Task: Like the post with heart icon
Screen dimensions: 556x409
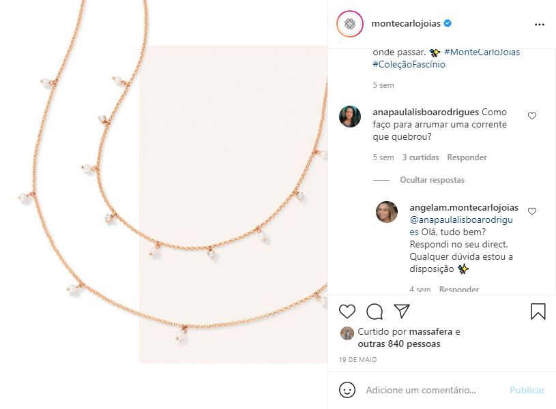Action: tap(347, 312)
